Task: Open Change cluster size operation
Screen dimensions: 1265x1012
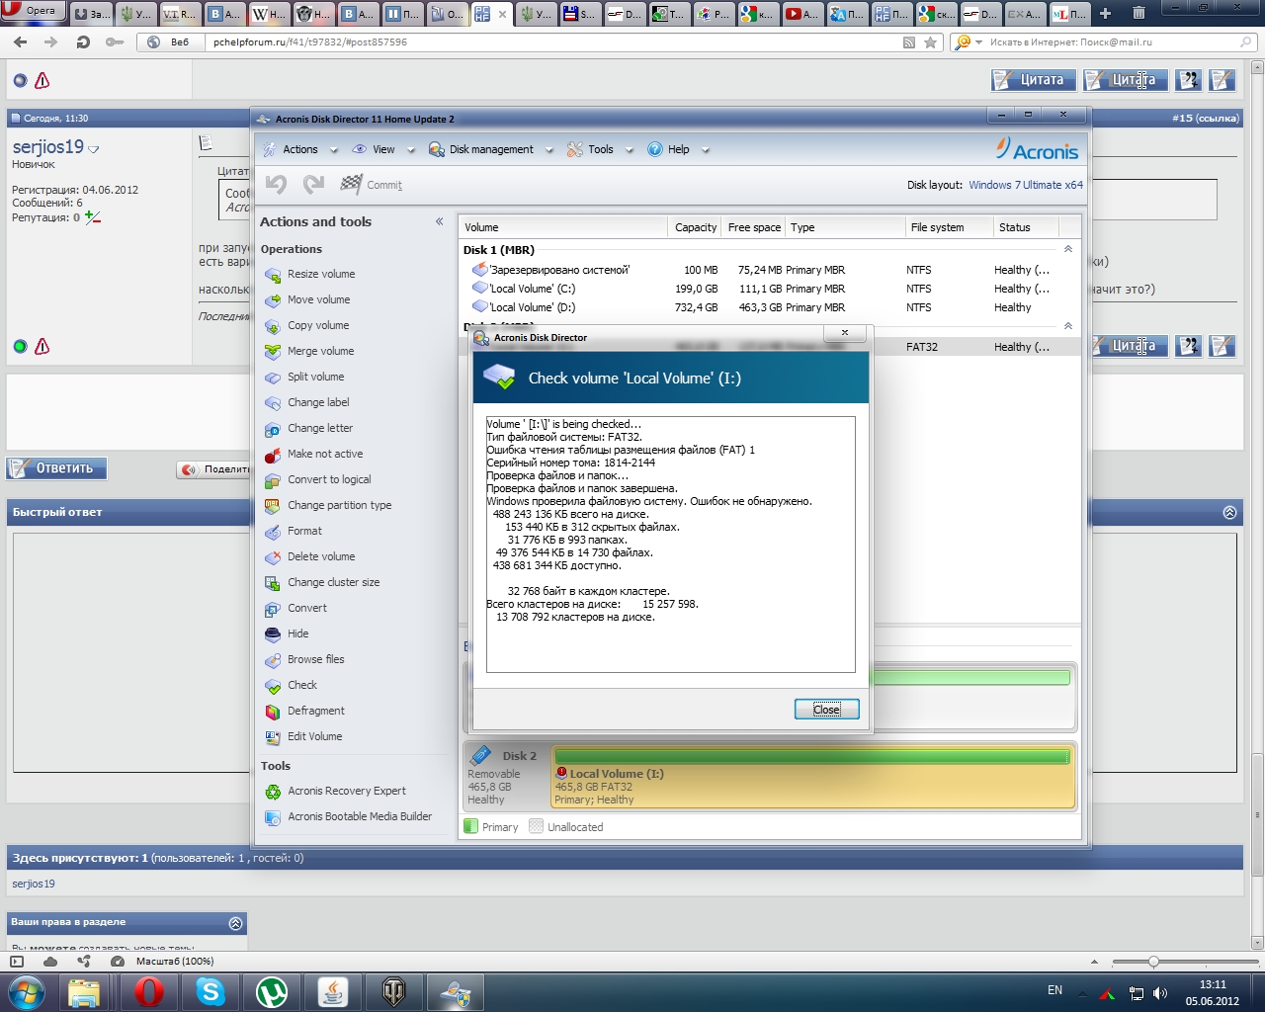Action: coord(322,582)
